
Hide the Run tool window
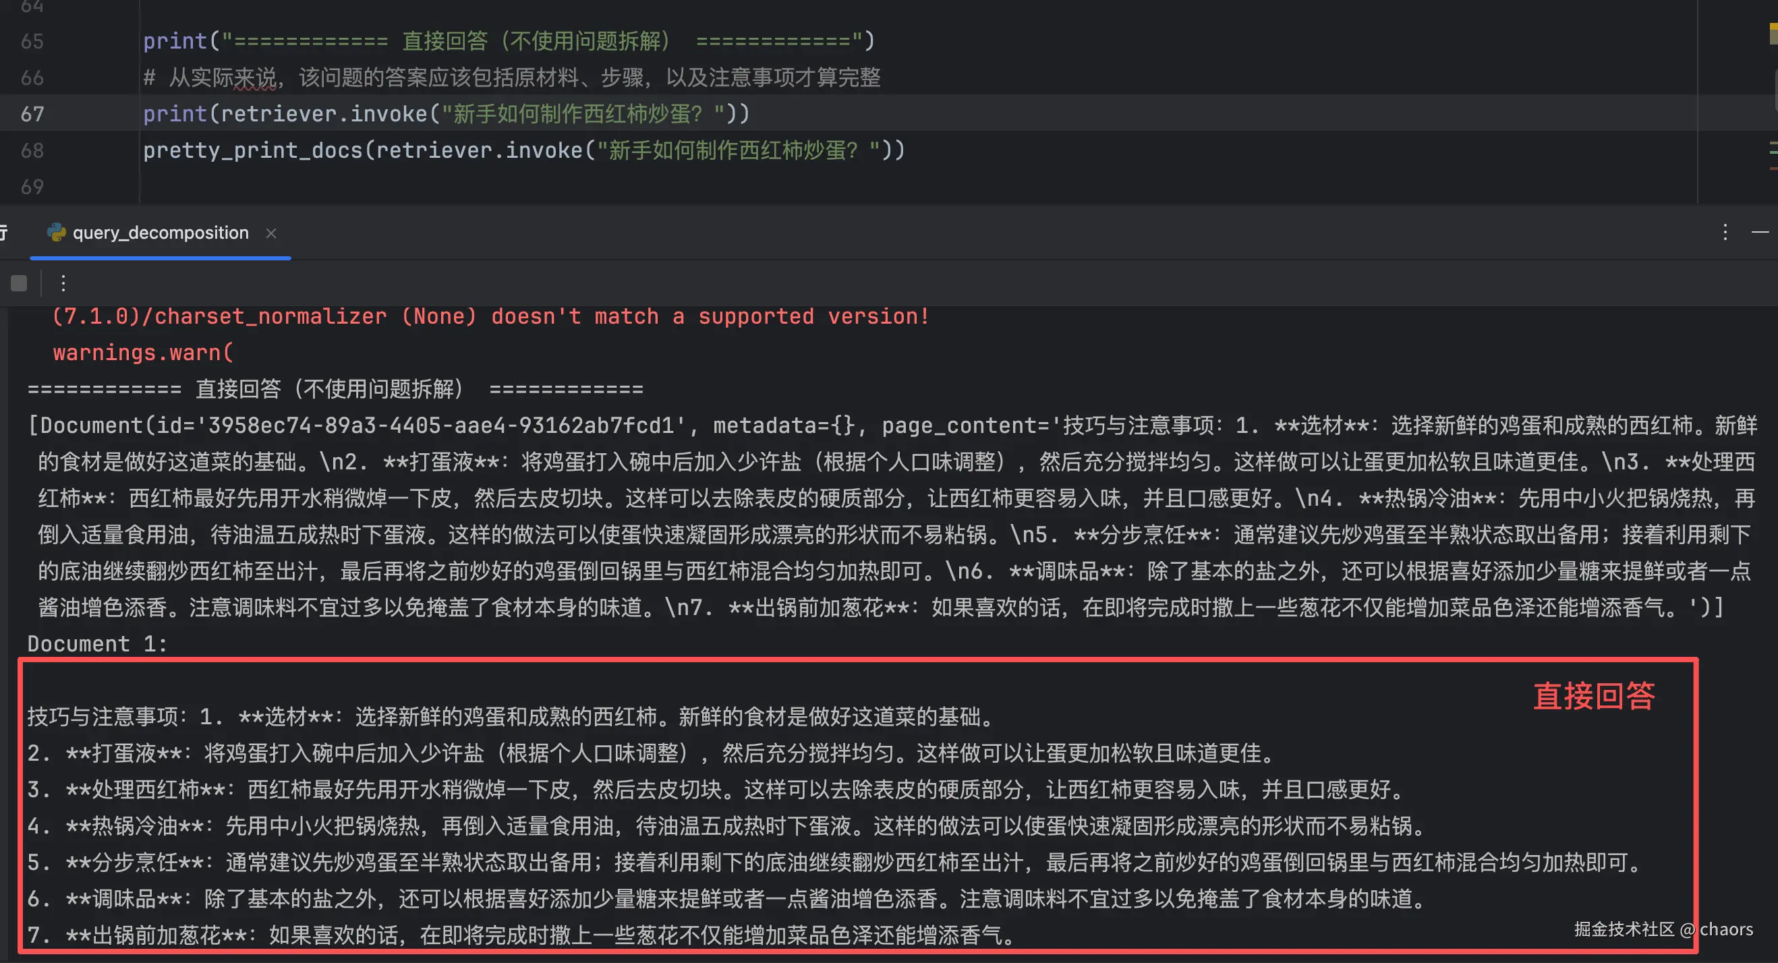tap(1760, 232)
